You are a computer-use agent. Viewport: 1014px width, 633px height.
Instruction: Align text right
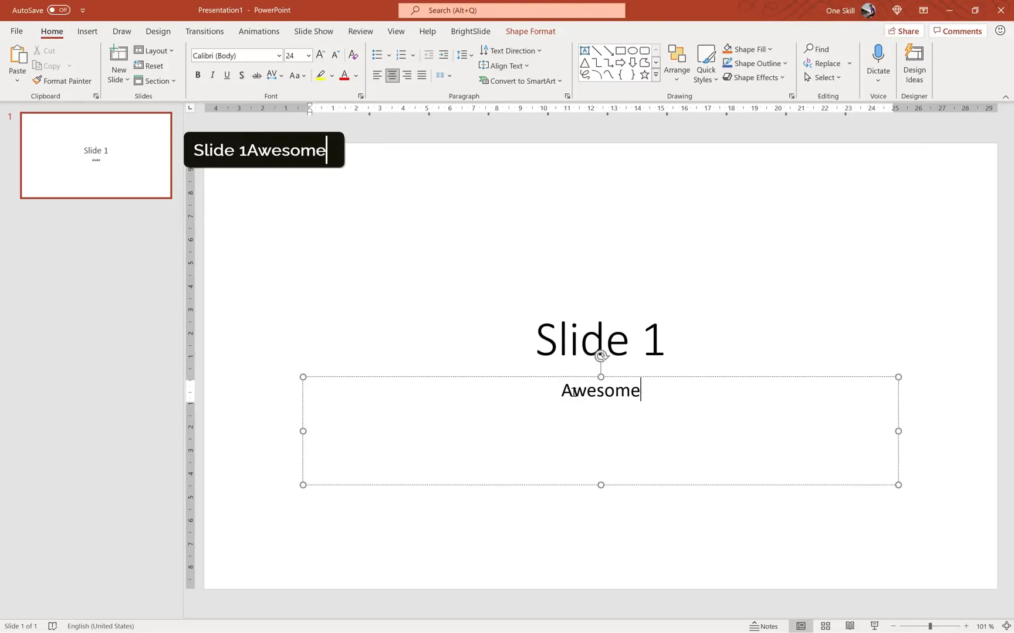(407, 75)
